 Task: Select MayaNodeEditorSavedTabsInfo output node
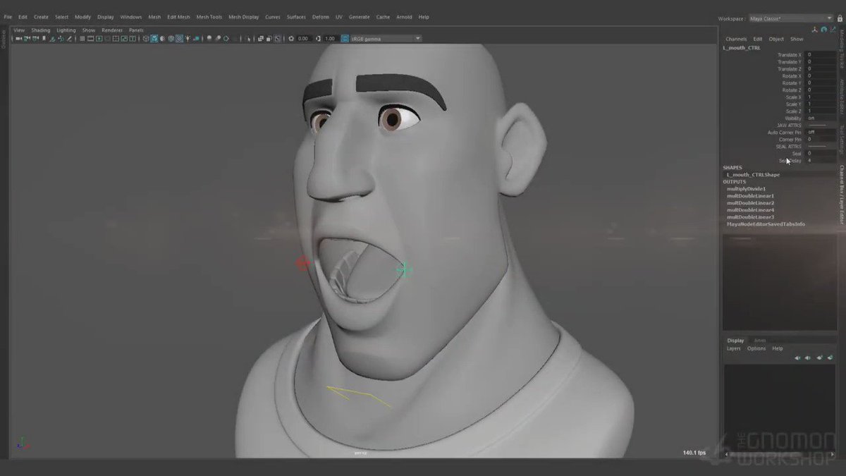[x=766, y=224]
